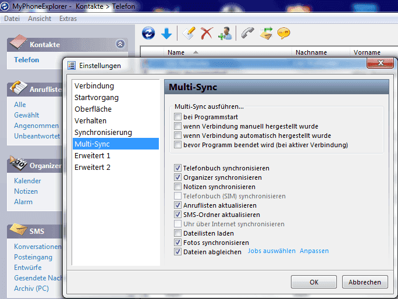Open Entwürfe in SMS panel
This screenshot has height=299, width=398.
[28, 268]
